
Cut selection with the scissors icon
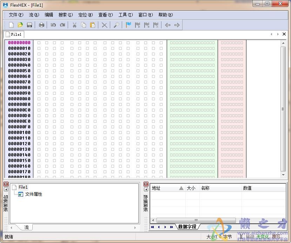74,25
